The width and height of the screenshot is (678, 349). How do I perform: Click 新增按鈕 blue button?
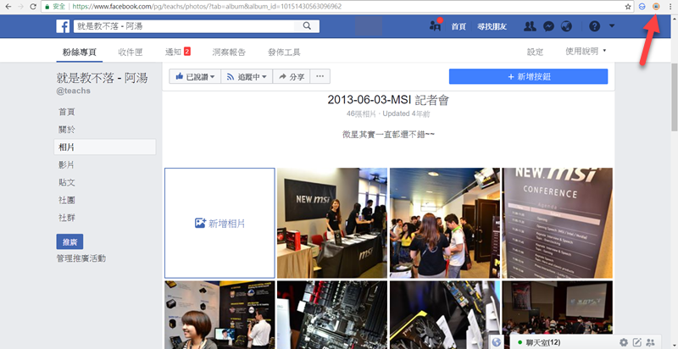pyautogui.click(x=528, y=76)
